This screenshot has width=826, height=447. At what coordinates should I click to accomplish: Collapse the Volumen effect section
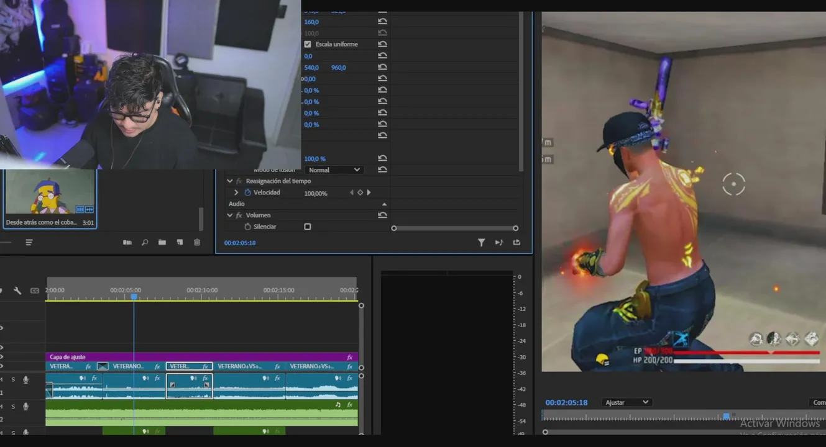230,215
